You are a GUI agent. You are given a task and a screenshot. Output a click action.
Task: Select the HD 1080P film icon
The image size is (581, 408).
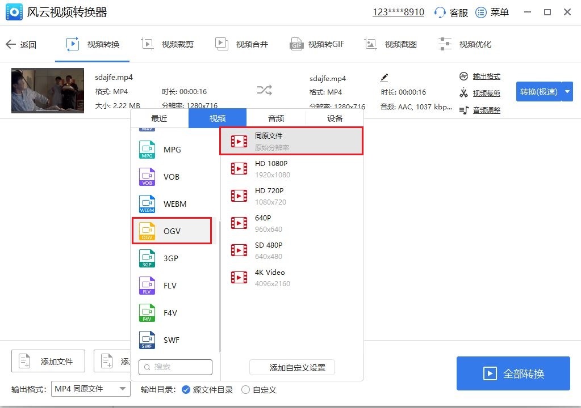(x=239, y=168)
